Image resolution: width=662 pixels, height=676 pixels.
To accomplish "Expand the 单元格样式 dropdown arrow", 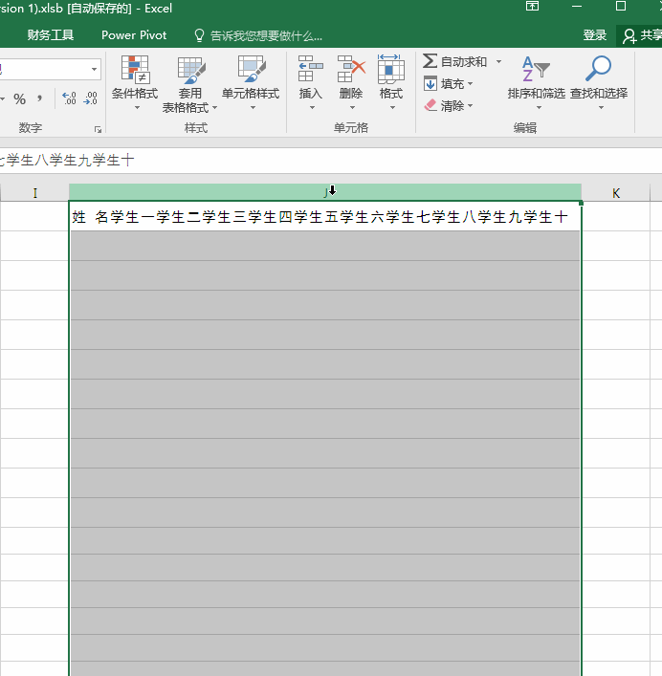I will pyautogui.click(x=254, y=107).
